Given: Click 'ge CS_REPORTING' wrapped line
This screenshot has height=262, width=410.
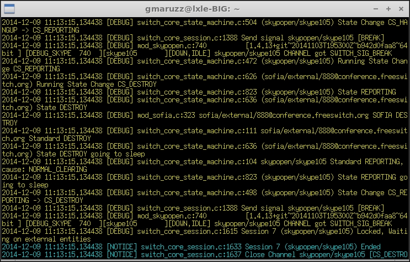Looking at the screenshot, I should (x=31, y=69).
